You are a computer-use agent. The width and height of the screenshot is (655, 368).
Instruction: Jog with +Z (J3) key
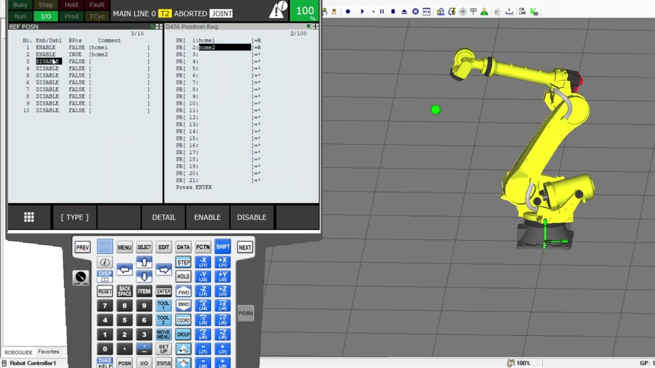tap(223, 291)
